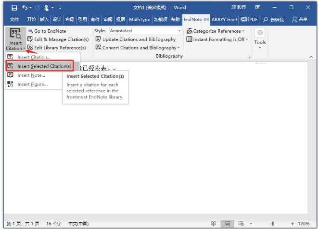
Task: Open the Style combo box showing Annotated
Action: [x=145, y=31]
